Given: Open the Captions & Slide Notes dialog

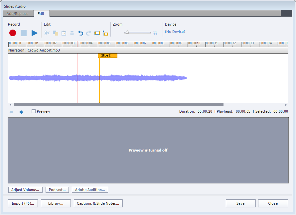Looking at the screenshot, I should point(98,203).
